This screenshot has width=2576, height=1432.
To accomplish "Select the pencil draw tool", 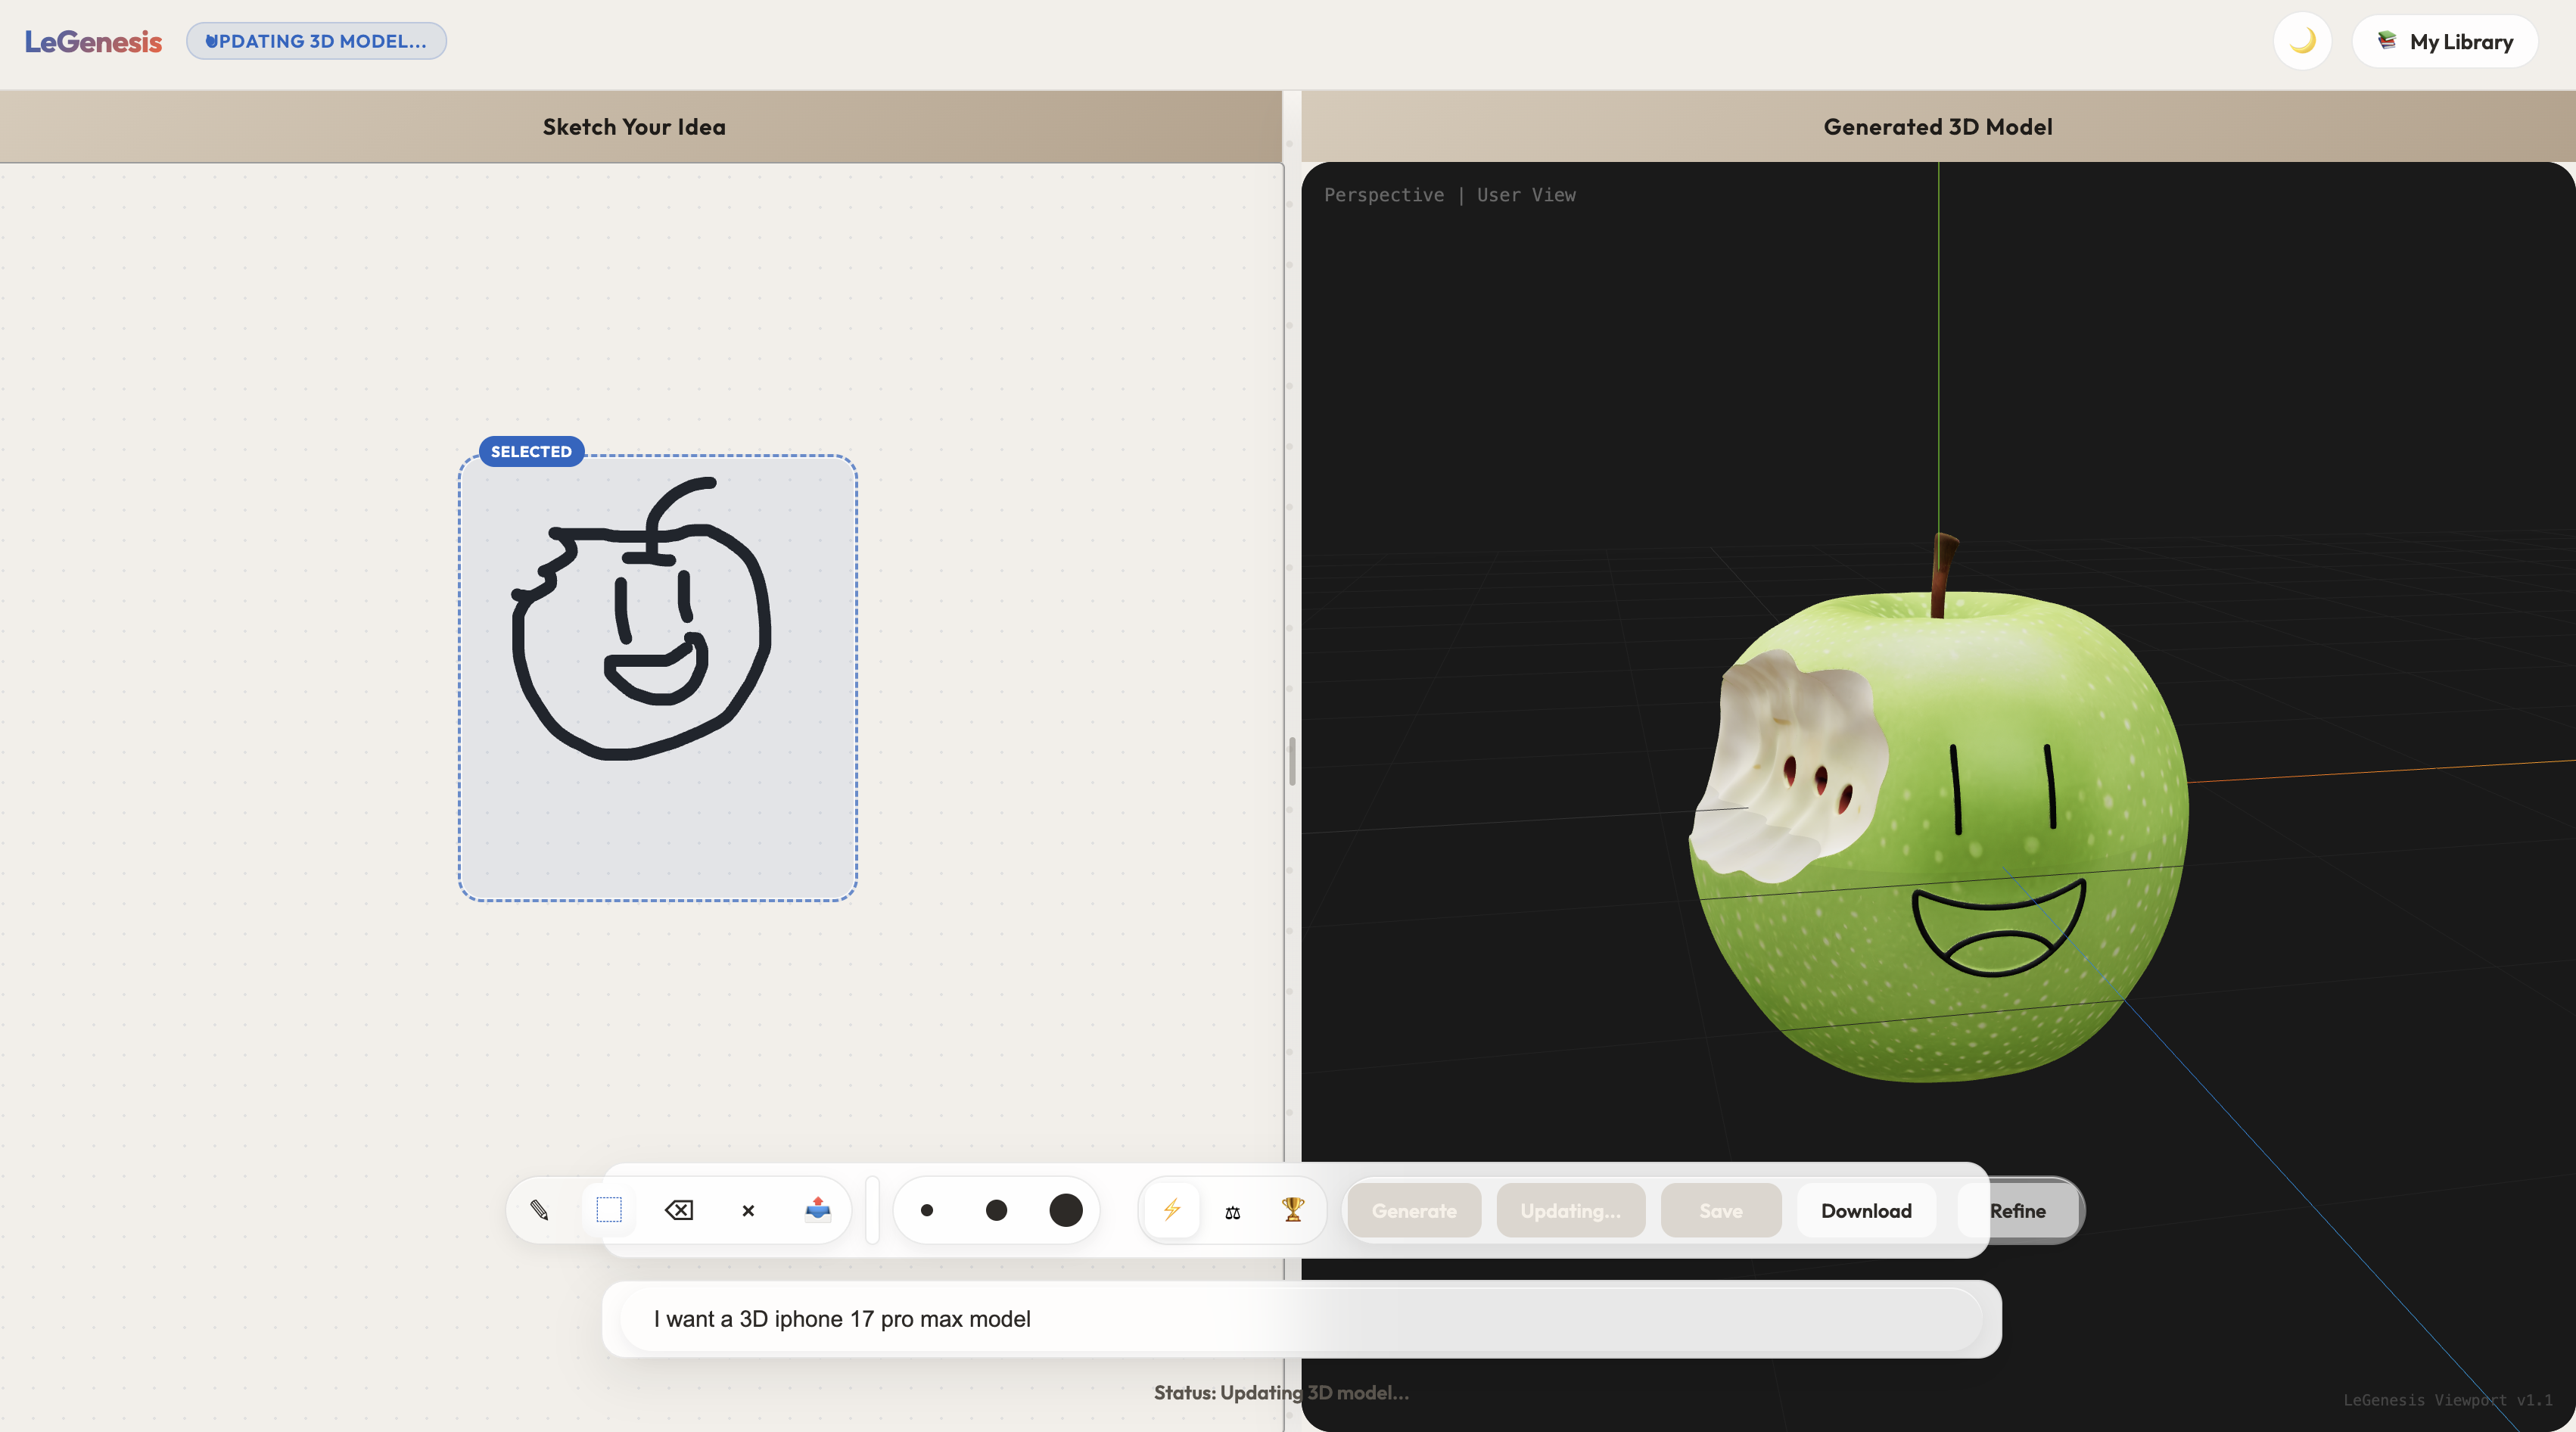I will pyautogui.click(x=539, y=1210).
